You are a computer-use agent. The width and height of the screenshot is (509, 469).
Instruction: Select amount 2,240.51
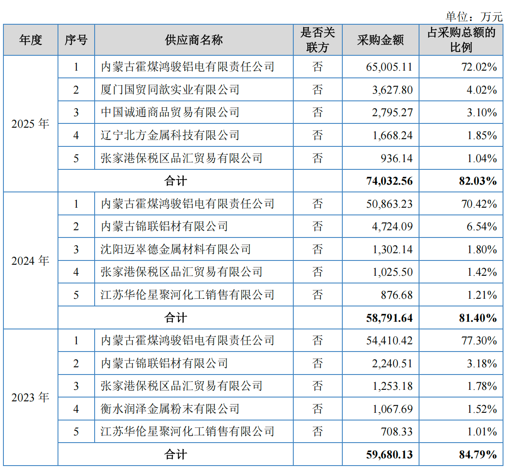392,363
